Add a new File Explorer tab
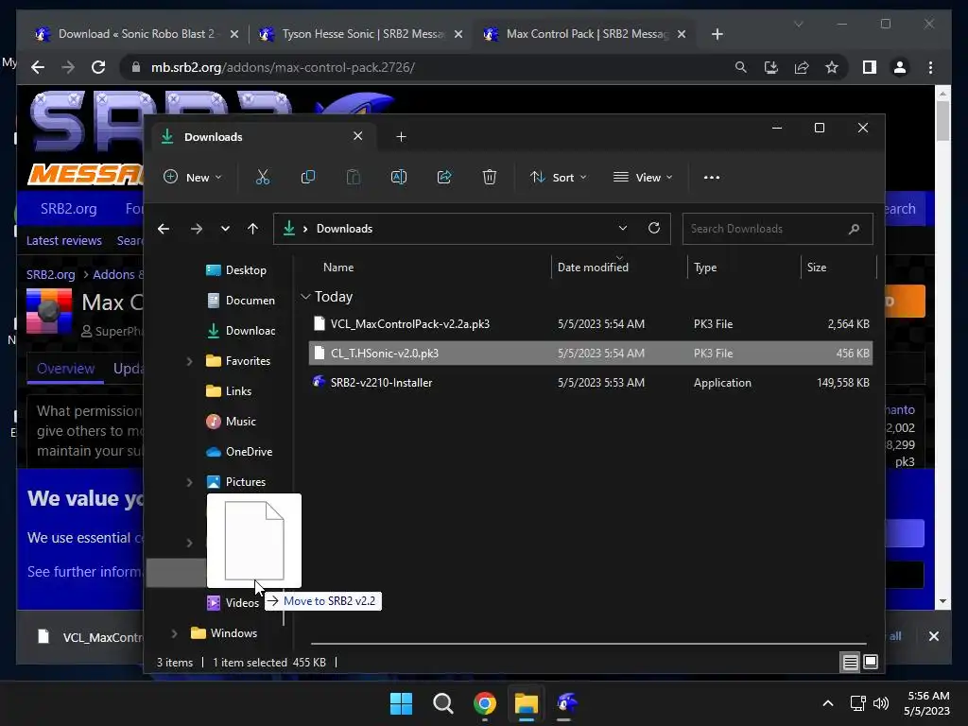968x726 pixels. [401, 137]
